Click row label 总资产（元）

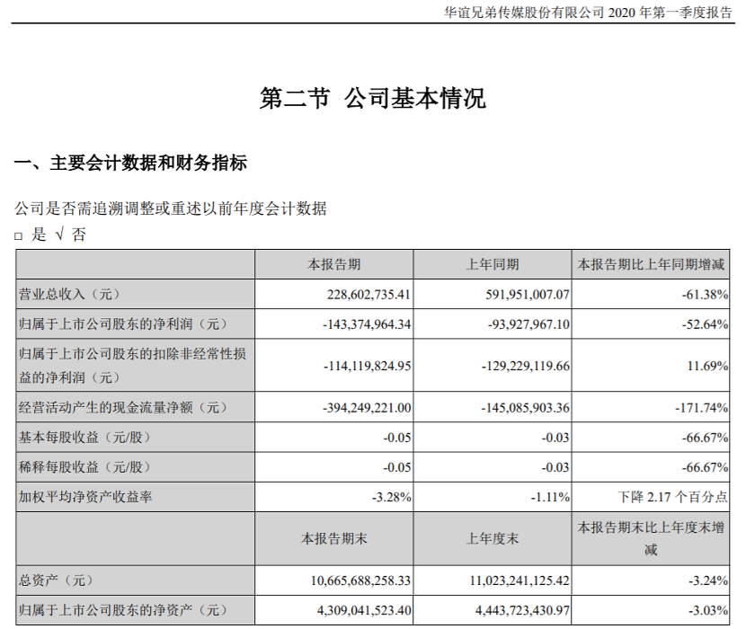(x=56, y=580)
